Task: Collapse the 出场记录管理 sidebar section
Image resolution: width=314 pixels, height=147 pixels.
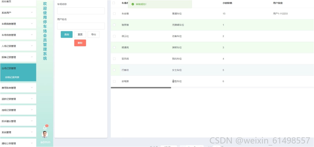Action: (x=18, y=68)
